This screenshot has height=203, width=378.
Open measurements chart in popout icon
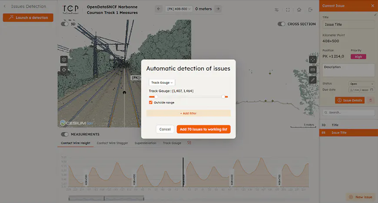point(189,143)
